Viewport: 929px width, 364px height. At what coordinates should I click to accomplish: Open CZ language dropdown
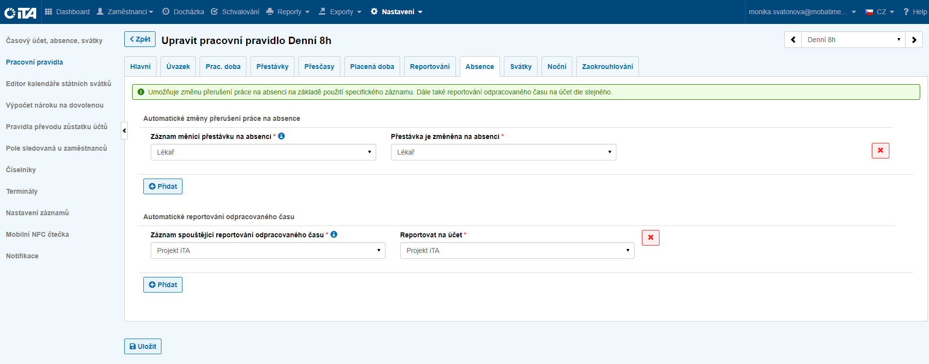pyautogui.click(x=880, y=12)
